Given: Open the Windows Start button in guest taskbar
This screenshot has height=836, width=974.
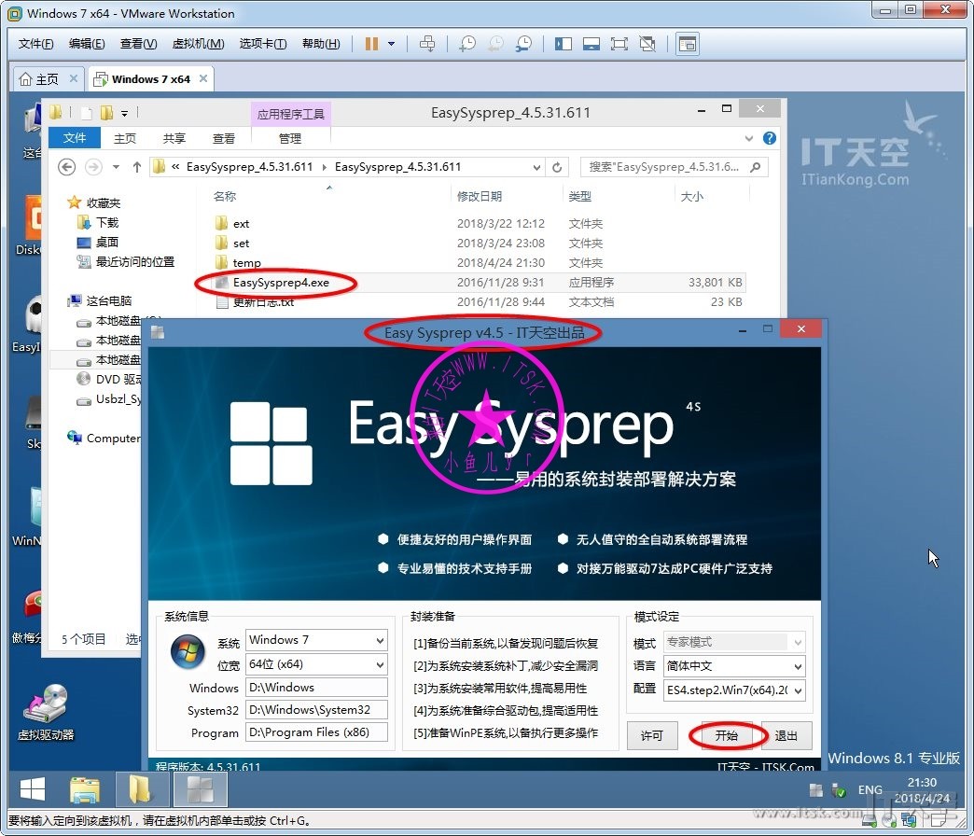Looking at the screenshot, I should (33, 790).
